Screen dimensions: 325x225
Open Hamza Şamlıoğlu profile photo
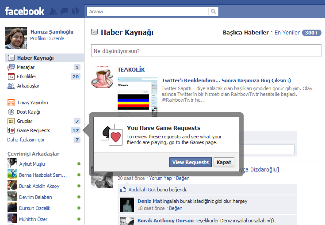click(x=16, y=38)
